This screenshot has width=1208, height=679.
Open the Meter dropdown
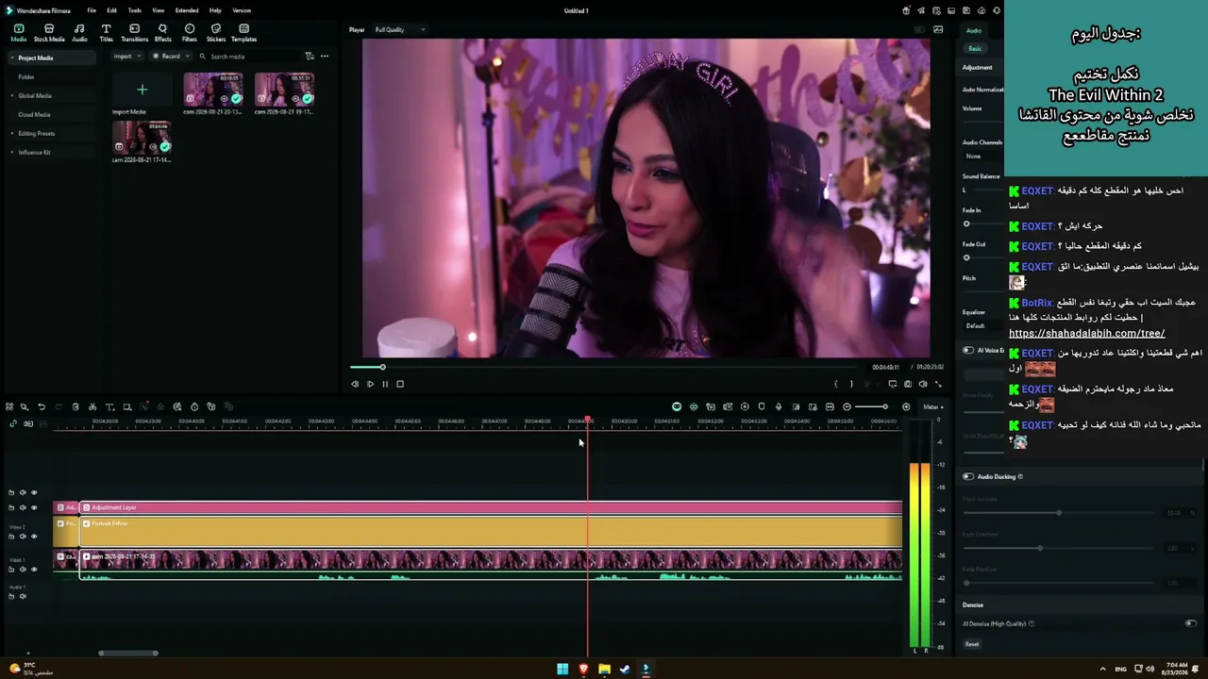point(933,406)
